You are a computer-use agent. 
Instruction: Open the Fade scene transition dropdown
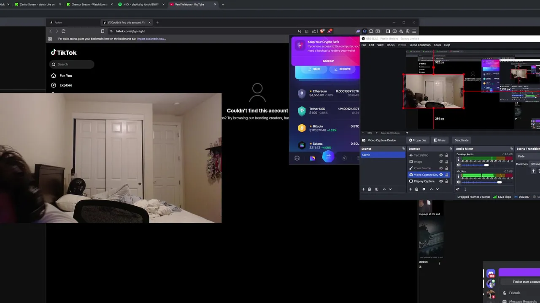click(x=529, y=156)
